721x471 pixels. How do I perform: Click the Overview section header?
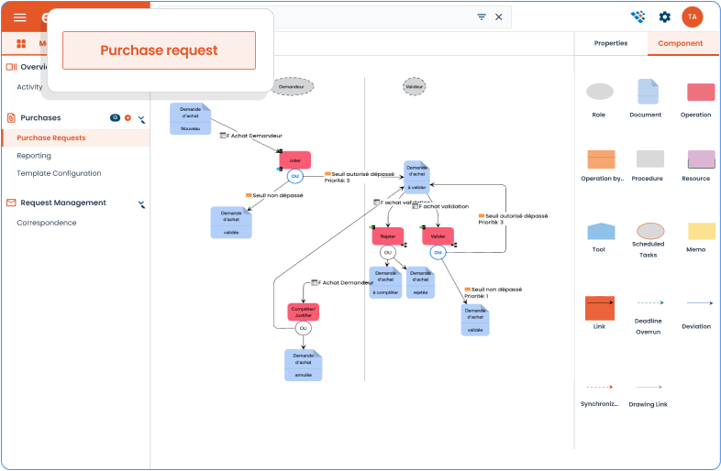click(28, 67)
